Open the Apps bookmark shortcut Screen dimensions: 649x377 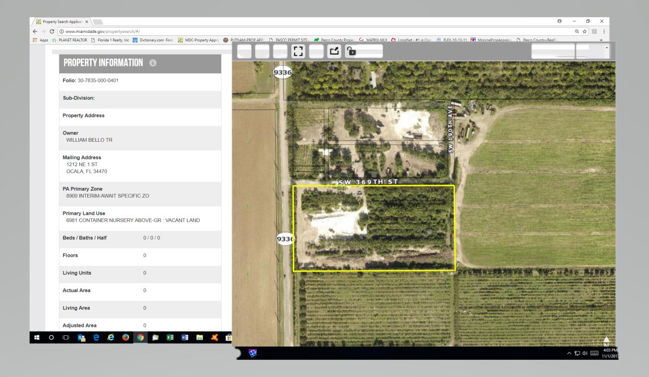[x=40, y=40]
